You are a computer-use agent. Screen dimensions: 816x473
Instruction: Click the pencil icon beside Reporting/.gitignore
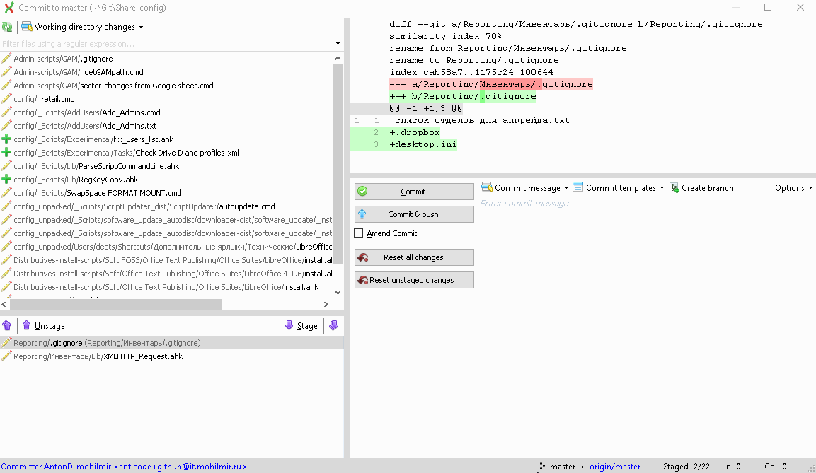coord(6,341)
